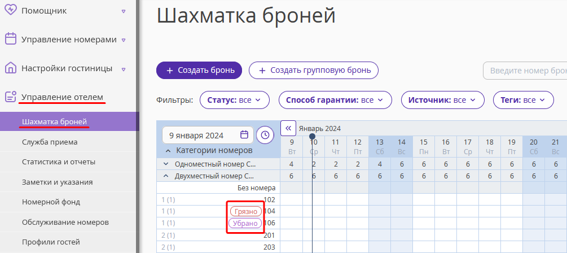This screenshot has height=253, width=567.
Task: Click the double-arrow back button above calendar
Action: (x=288, y=128)
